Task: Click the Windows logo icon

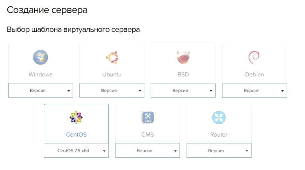Action: pyautogui.click(x=40, y=57)
